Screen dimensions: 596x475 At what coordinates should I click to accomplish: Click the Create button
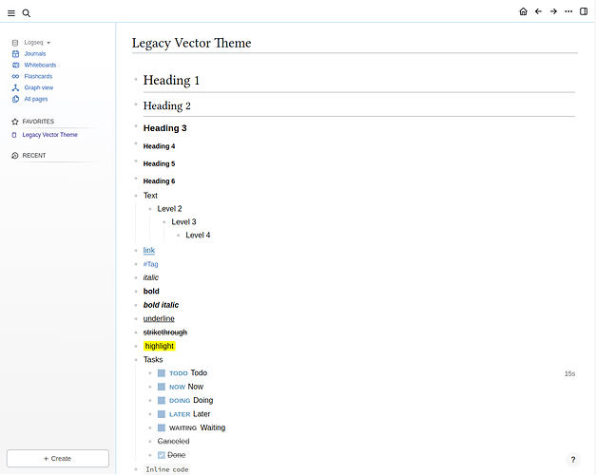(58, 459)
